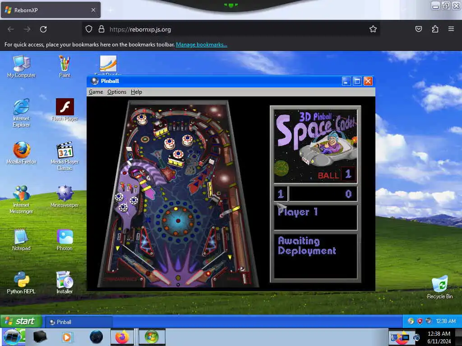Click the Manage bookmarks link
This screenshot has height=346, width=462.
point(202,45)
